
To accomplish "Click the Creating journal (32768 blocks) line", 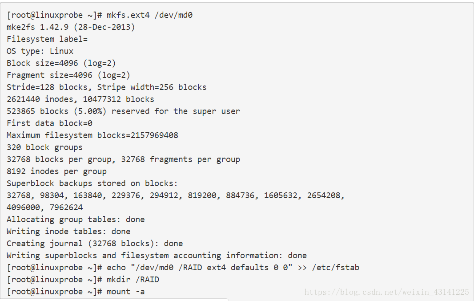I will pos(95,244).
